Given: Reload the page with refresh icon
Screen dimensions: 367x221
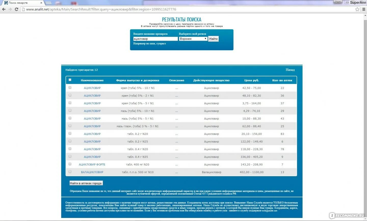Looking at the screenshot, I should [x=17, y=9].
